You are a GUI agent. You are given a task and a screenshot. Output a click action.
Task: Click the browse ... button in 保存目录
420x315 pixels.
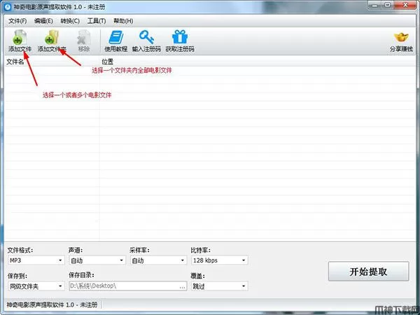(183, 286)
